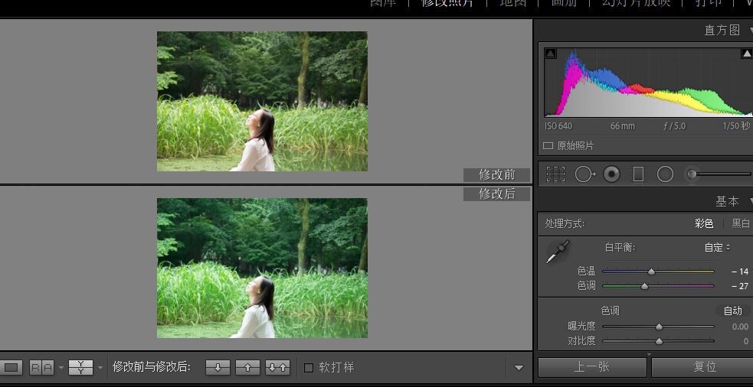Click the 对比度 value 0

tap(745, 341)
